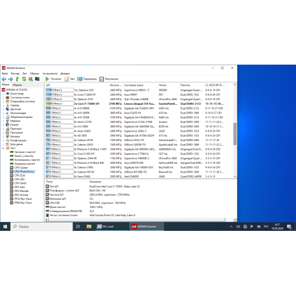Select the Пристрої printer icon
296x296 pixels.
click(7, 129)
